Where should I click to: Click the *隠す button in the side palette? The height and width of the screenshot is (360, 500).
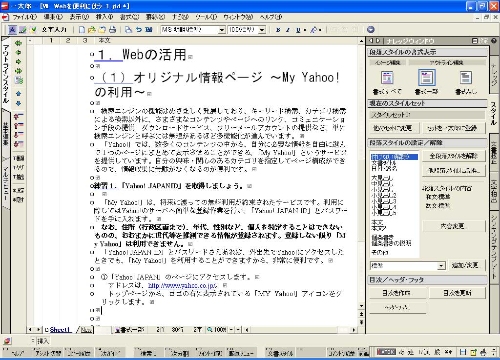point(19,200)
